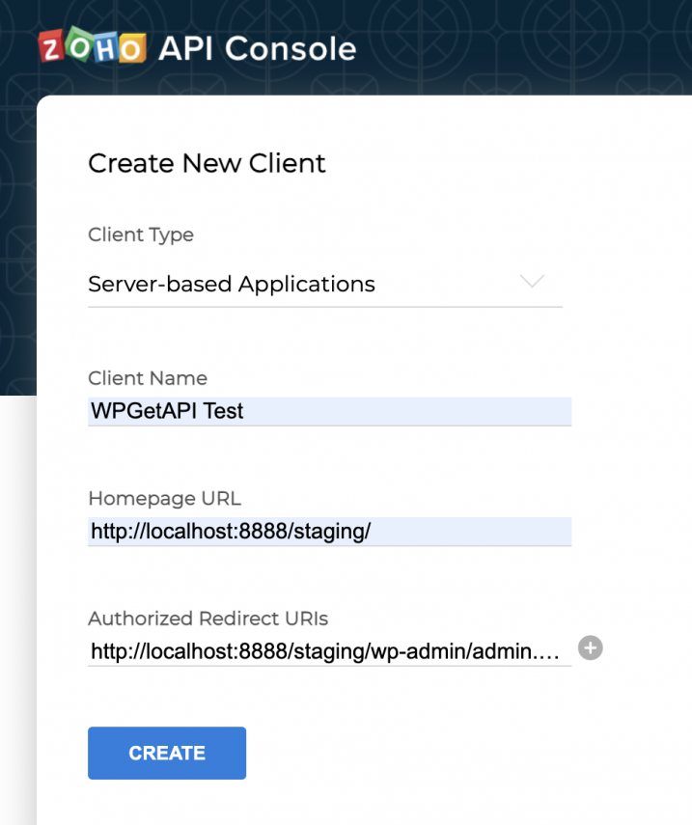This screenshot has width=692, height=825.
Task: Click the Server-based Applications selected value
Action: coord(231,284)
